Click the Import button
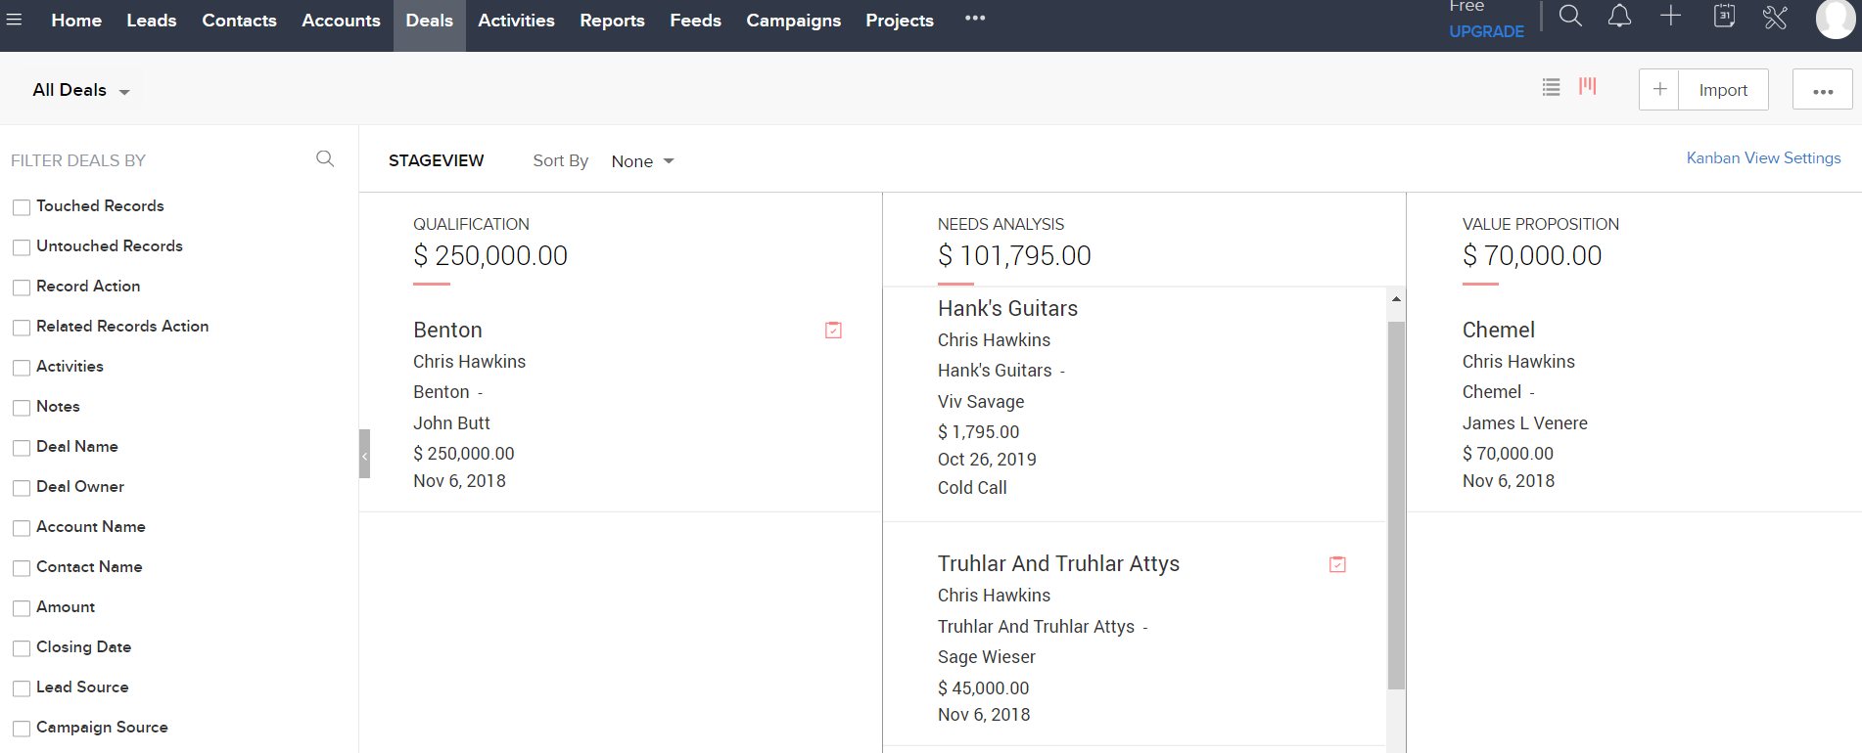This screenshot has width=1862, height=753. point(1723,90)
